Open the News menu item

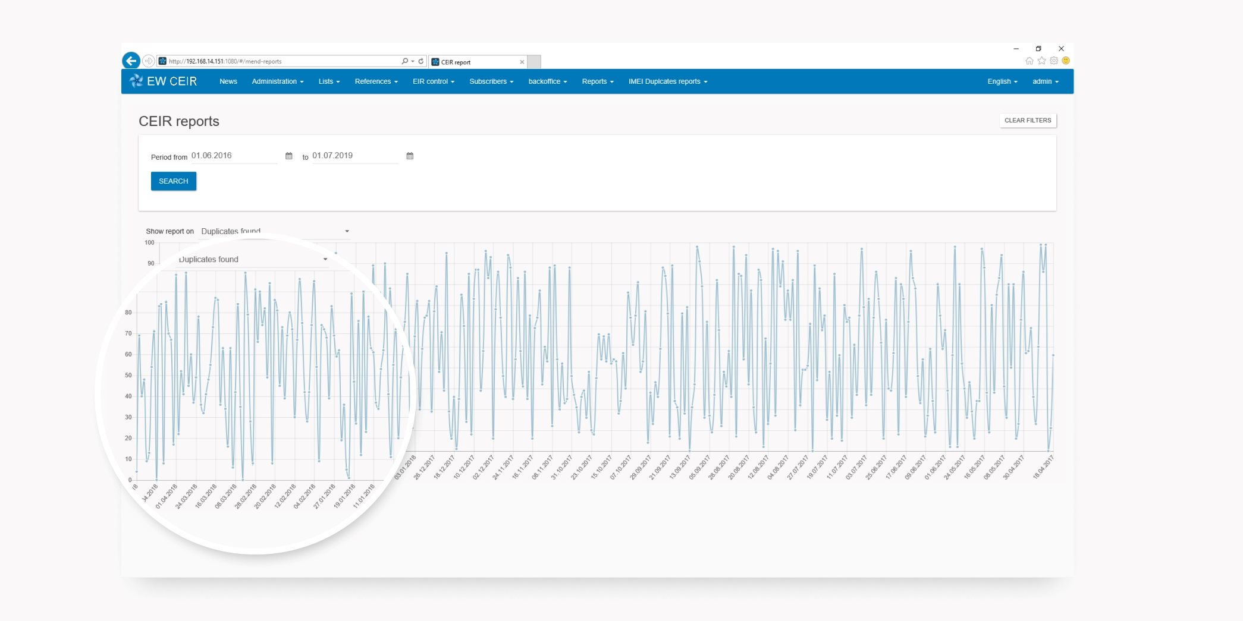228,81
